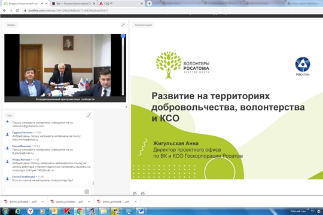Close the Всероссийское онлайн webinar tab
This screenshot has width=323, height=215.
tap(46, 4)
